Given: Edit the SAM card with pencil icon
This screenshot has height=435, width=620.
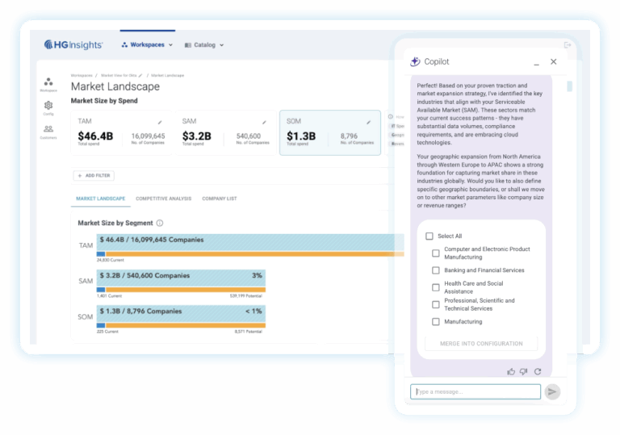Looking at the screenshot, I should pos(264,122).
